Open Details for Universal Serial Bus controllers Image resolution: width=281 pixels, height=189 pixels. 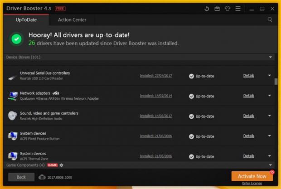pos(248,76)
